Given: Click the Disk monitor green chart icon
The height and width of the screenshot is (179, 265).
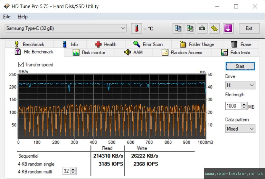Looking at the screenshot, I should tap(76, 52).
